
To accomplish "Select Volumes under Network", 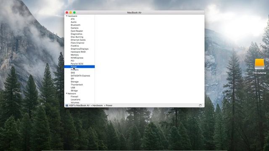I will (x=75, y=102).
